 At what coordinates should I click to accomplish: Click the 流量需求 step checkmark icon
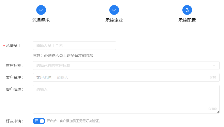click(41, 10)
